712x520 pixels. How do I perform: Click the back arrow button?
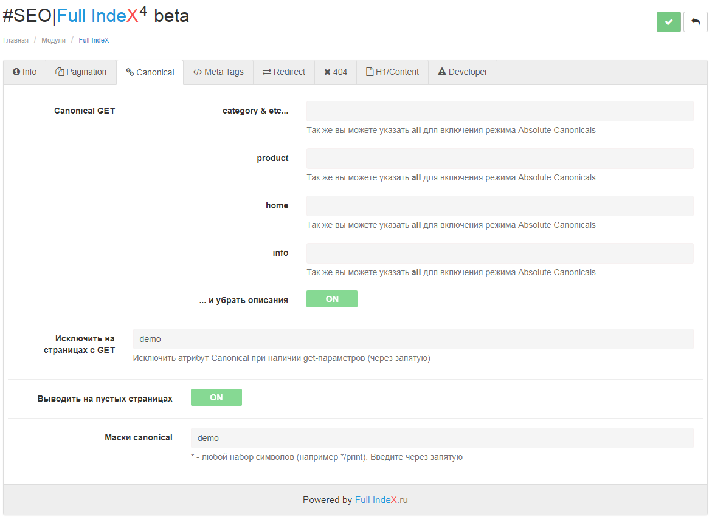pos(696,22)
